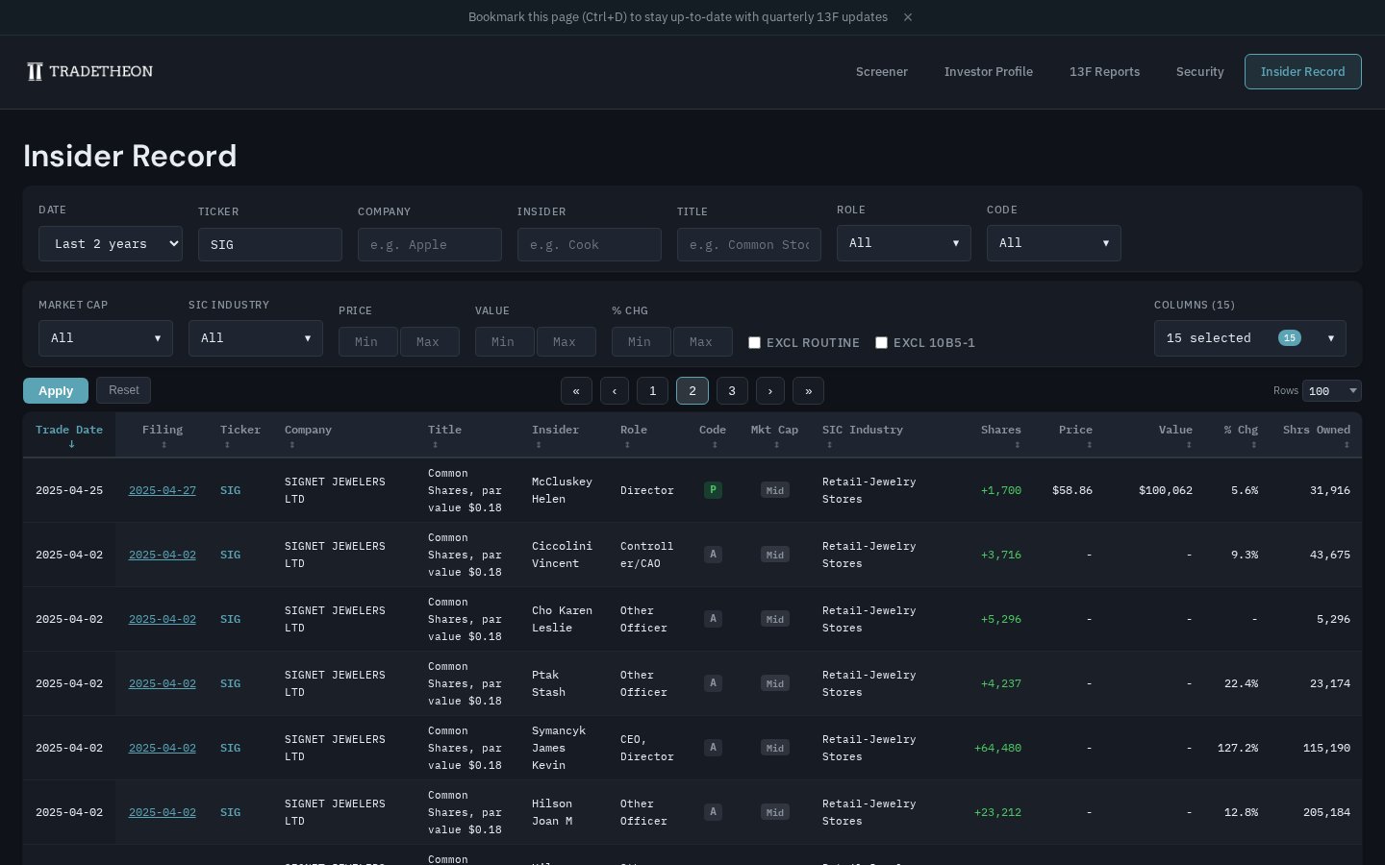The image size is (1385, 865).
Task: Focus the Price Min input
Action: tap(368, 342)
